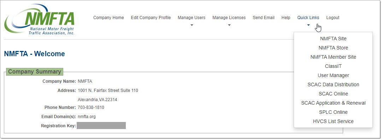Collapse the Quick Links dropdown arrow
The image size is (382, 140).
(x=308, y=25)
